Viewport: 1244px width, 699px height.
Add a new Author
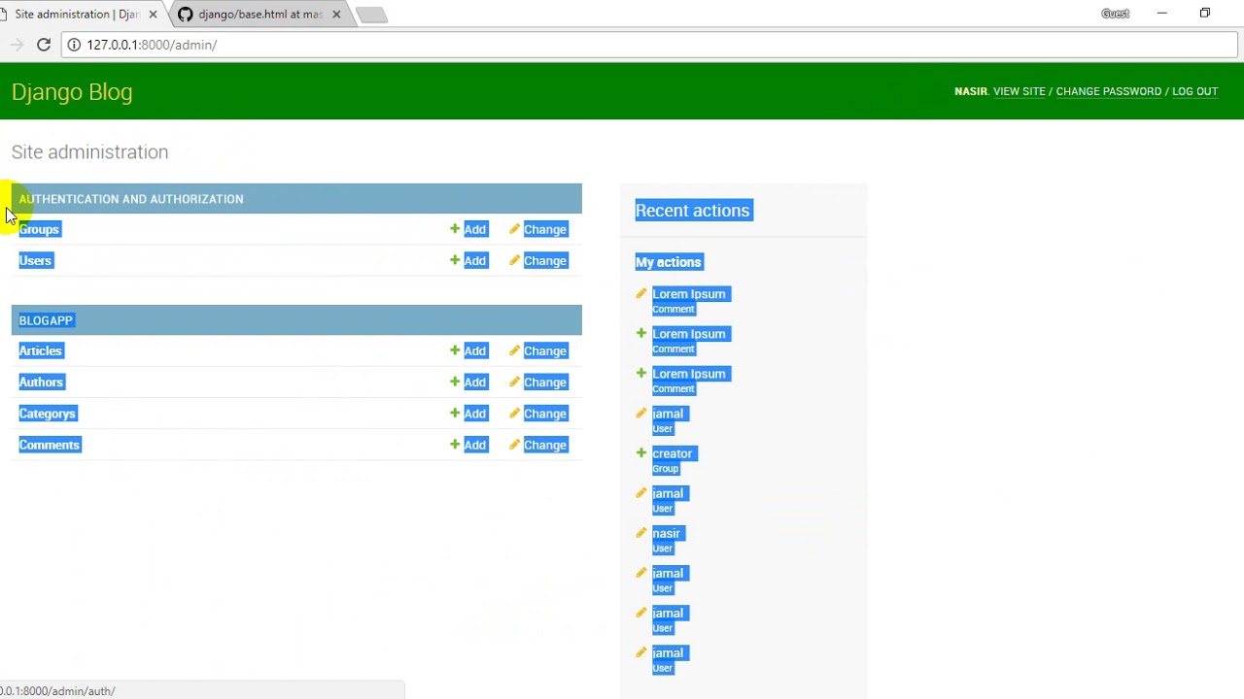(468, 382)
